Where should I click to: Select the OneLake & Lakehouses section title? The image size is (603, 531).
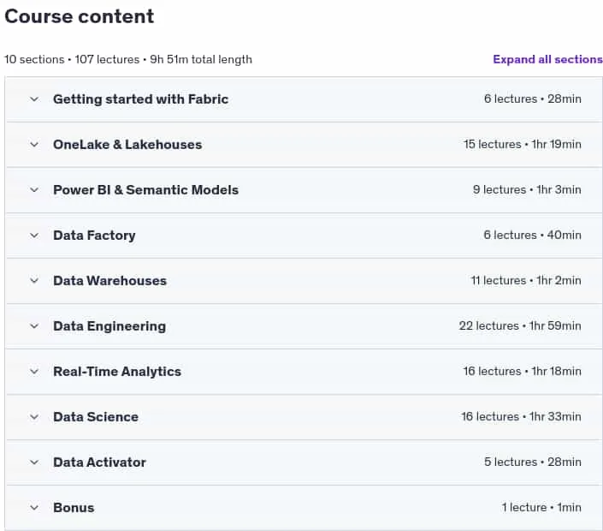coord(127,145)
